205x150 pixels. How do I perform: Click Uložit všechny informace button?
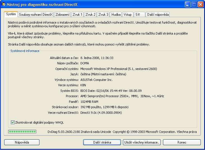pos(142,142)
